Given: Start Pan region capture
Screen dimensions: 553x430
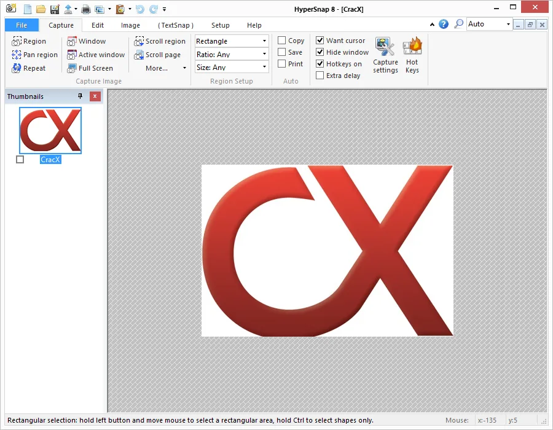Looking at the screenshot, I should point(34,55).
